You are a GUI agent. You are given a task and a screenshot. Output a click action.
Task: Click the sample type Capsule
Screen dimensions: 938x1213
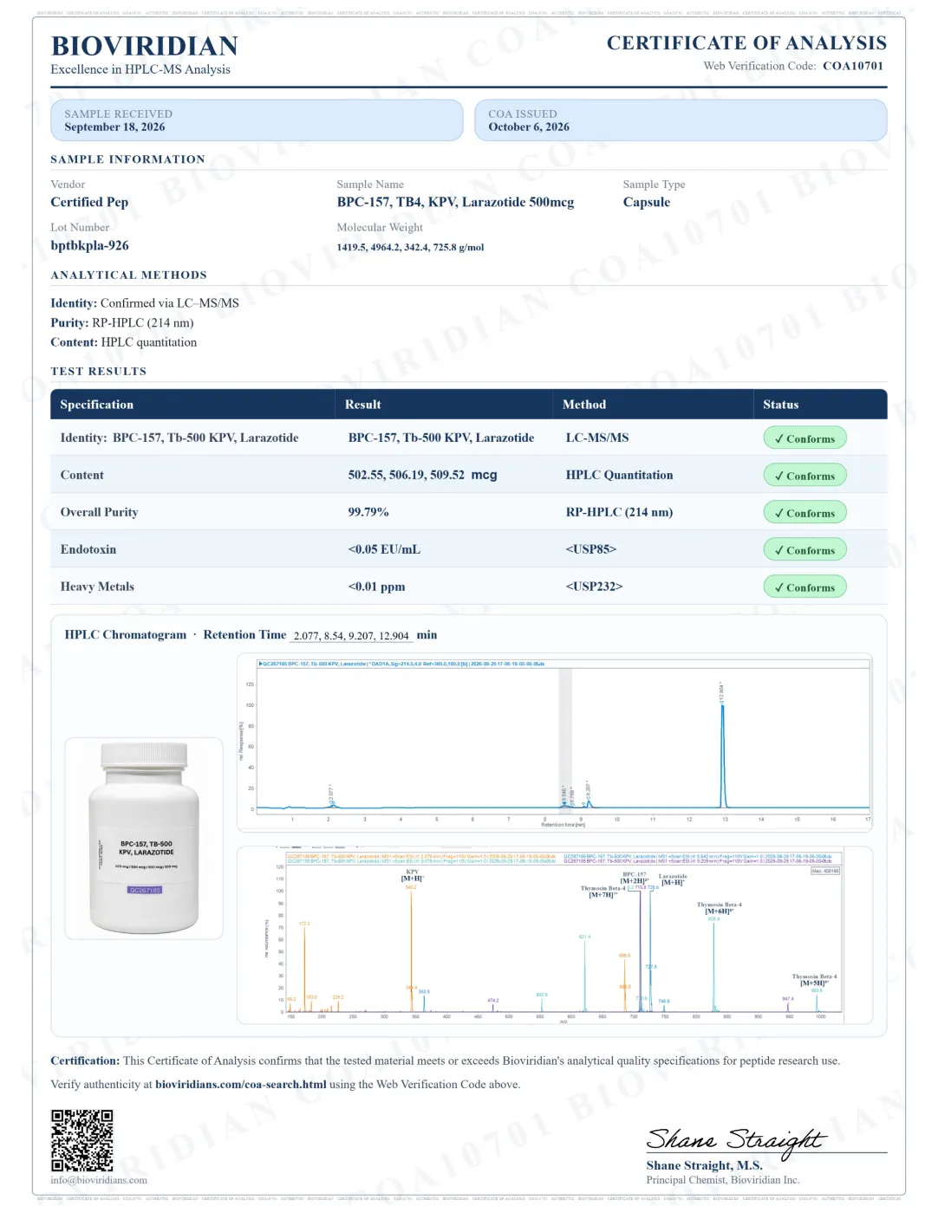click(x=647, y=202)
